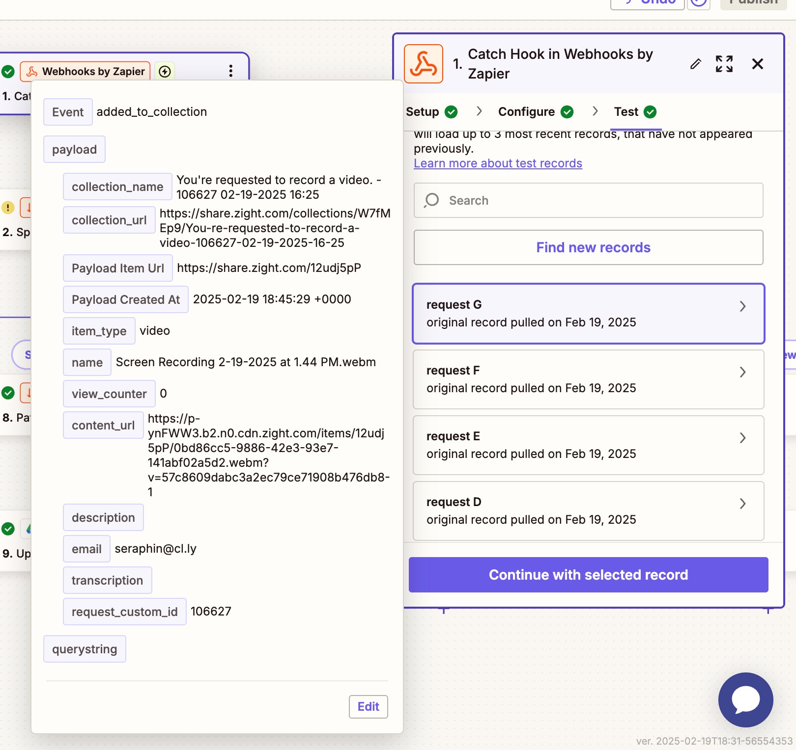Switch to the Test tab
This screenshot has height=750, width=796.
pos(635,112)
